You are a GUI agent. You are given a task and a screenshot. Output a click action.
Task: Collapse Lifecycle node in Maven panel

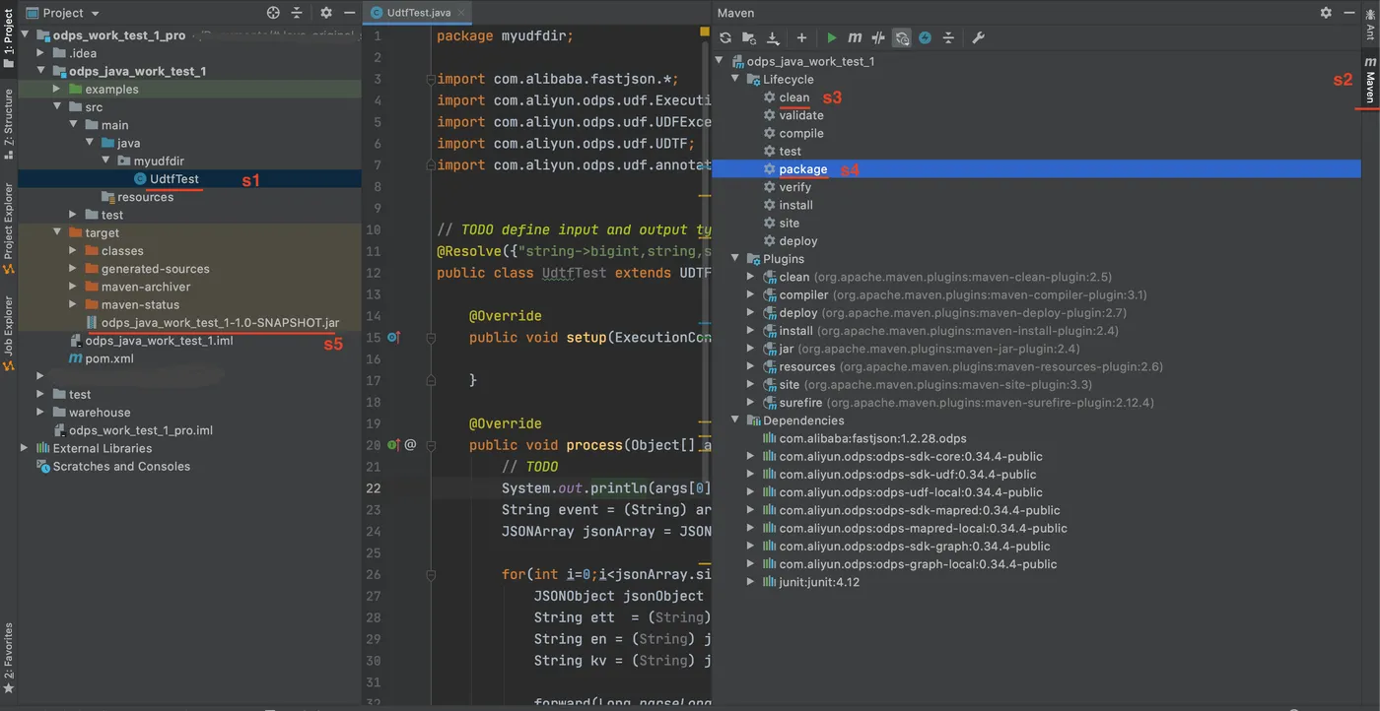coord(735,79)
